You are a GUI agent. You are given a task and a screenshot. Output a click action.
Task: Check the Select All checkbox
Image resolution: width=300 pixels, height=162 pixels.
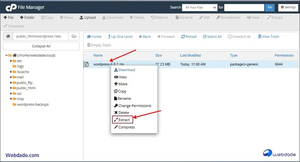click(x=205, y=37)
